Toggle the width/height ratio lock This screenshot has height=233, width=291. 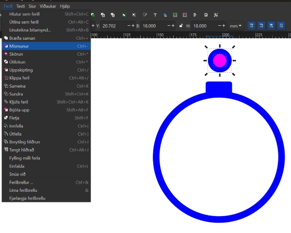point(181,25)
